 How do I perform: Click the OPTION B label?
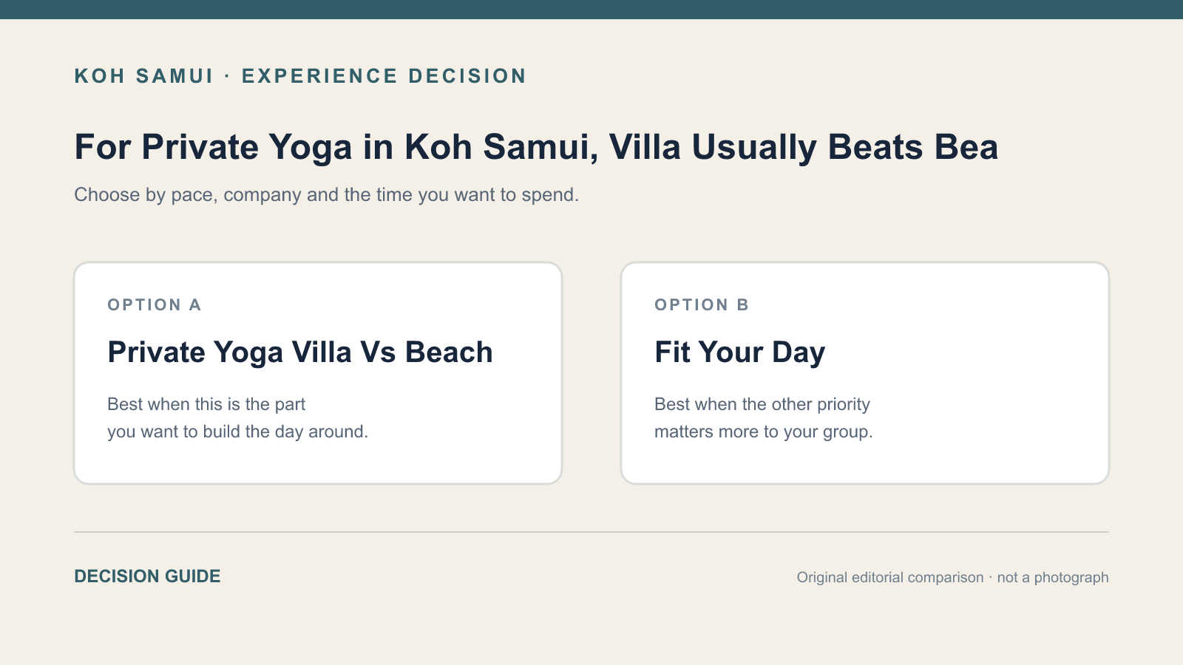tap(702, 305)
